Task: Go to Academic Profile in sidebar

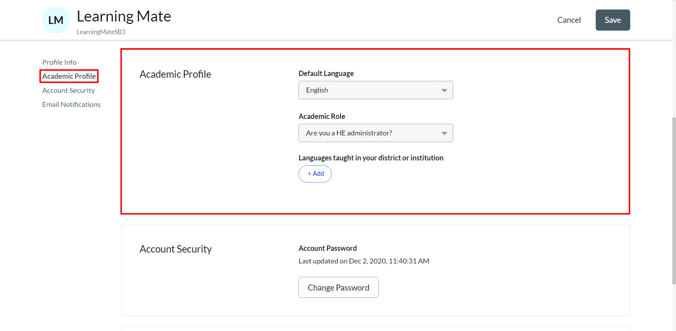Action: [69, 76]
